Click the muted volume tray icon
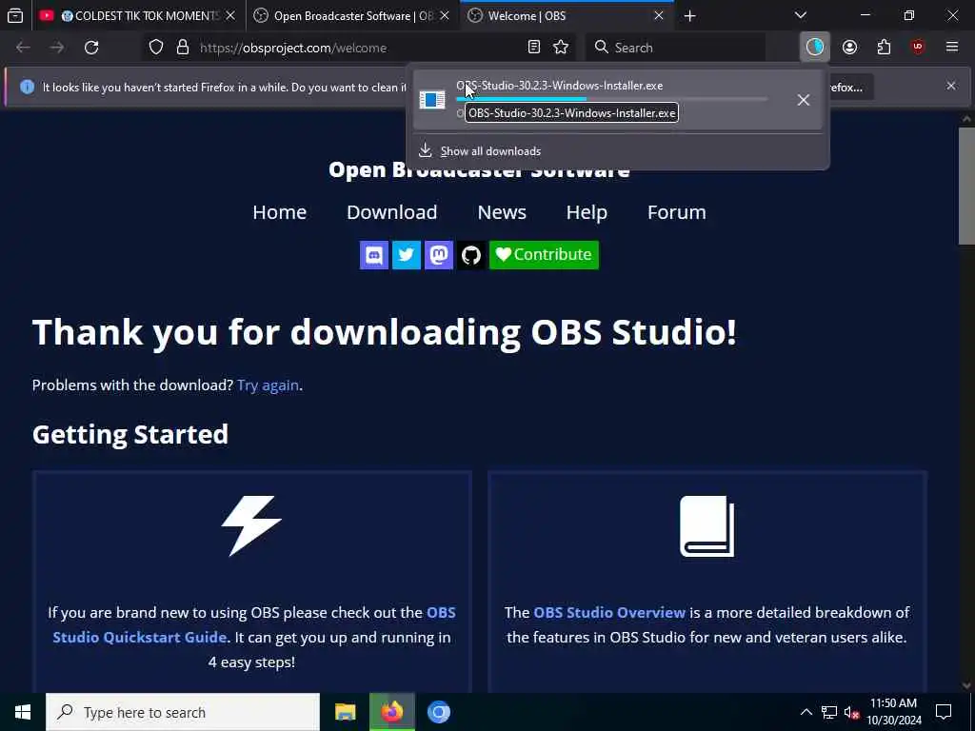The height and width of the screenshot is (731, 975). (x=851, y=713)
